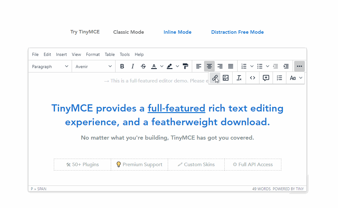This screenshot has height=208, width=338.
Task: Apply the highlight background color
Action: click(x=170, y=66)
